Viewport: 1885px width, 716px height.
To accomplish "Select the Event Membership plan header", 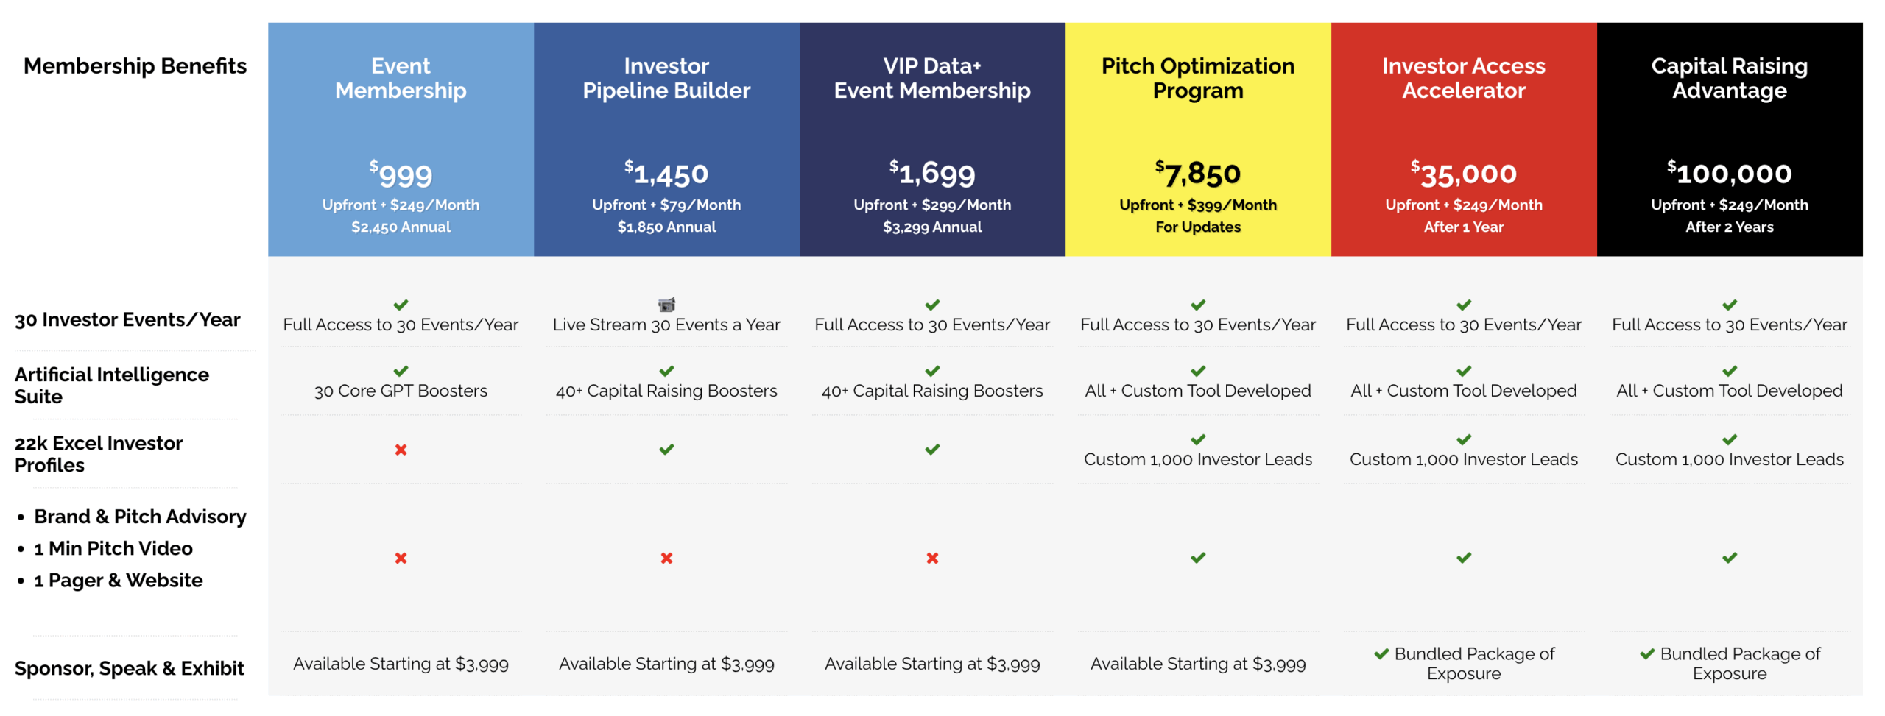I will pos(401,139).
